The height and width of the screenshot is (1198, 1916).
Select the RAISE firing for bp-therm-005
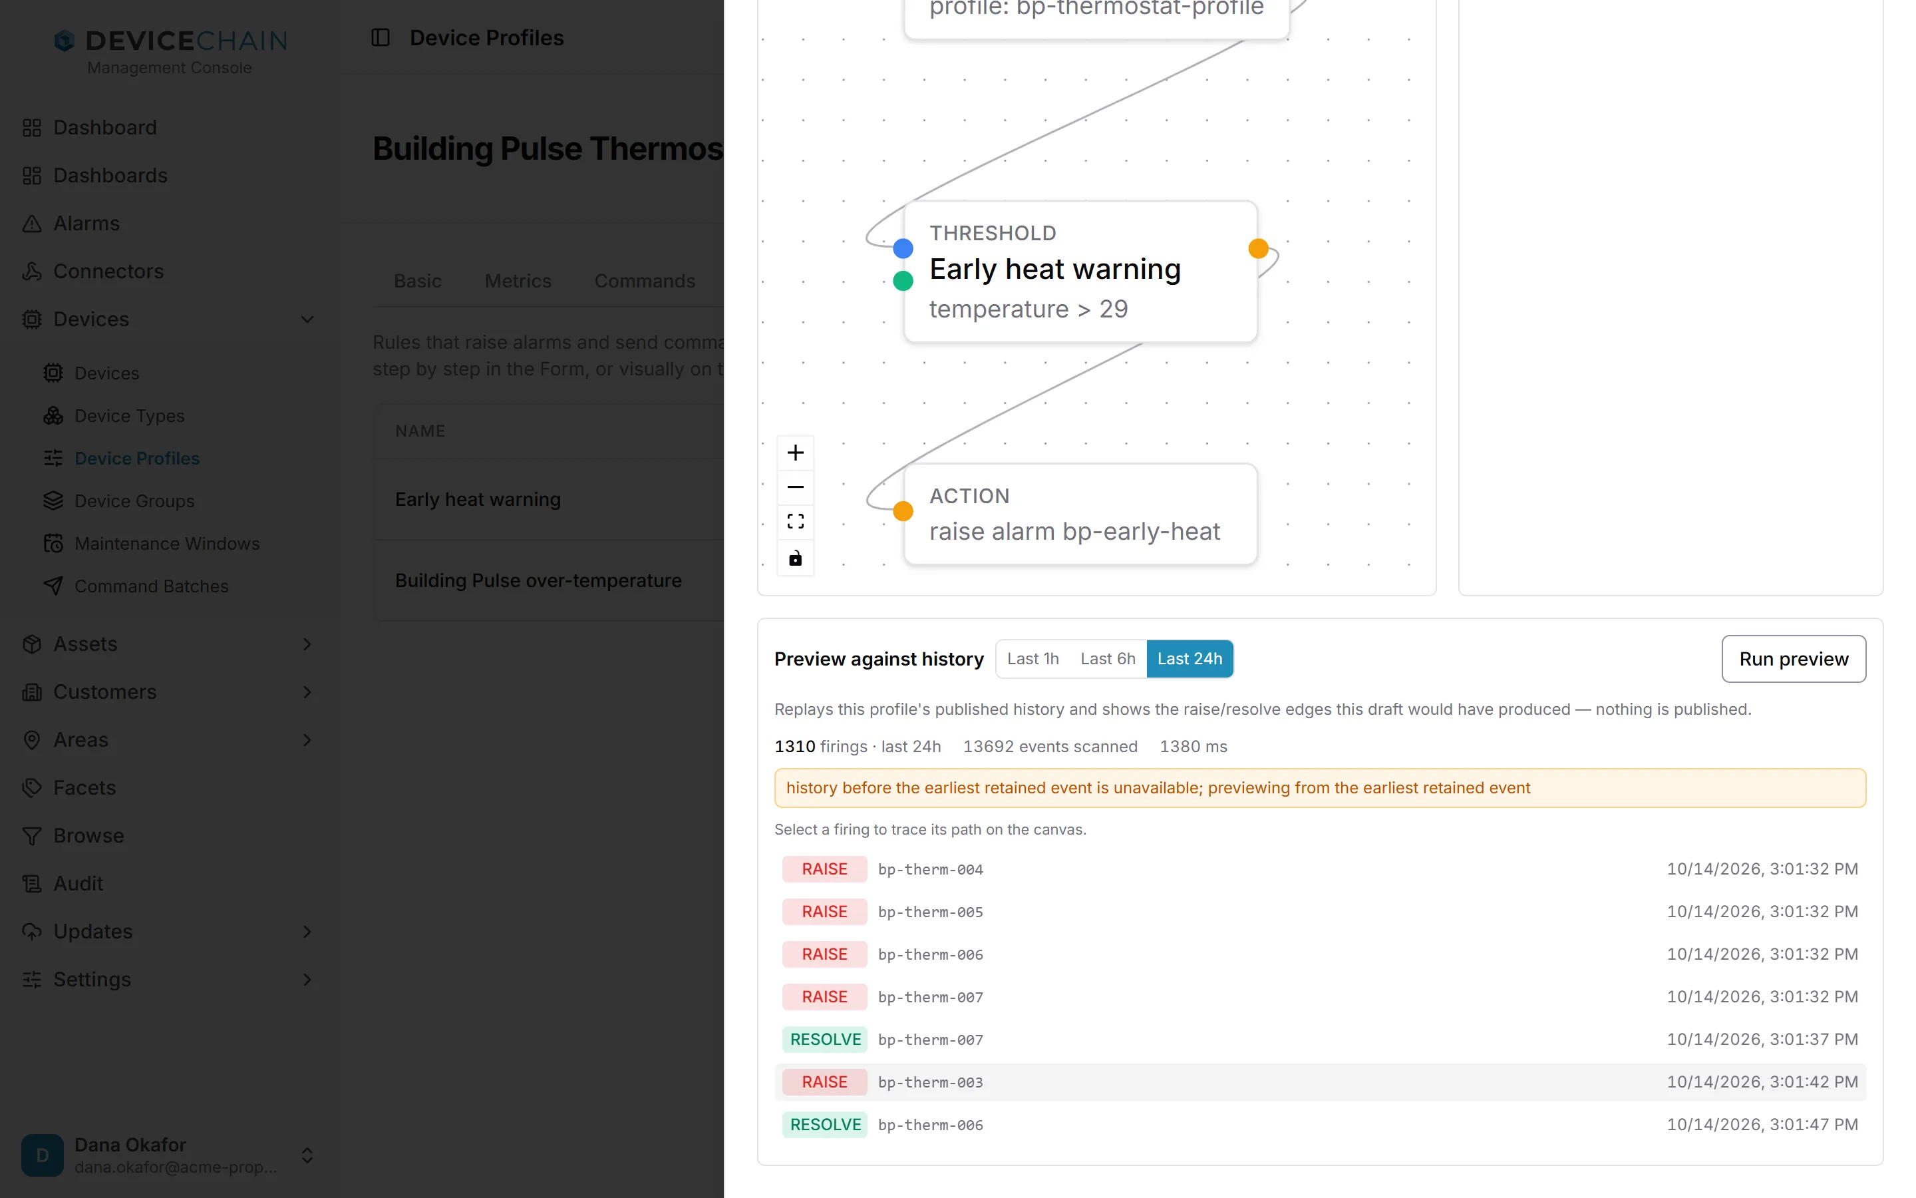[1320, 912]
